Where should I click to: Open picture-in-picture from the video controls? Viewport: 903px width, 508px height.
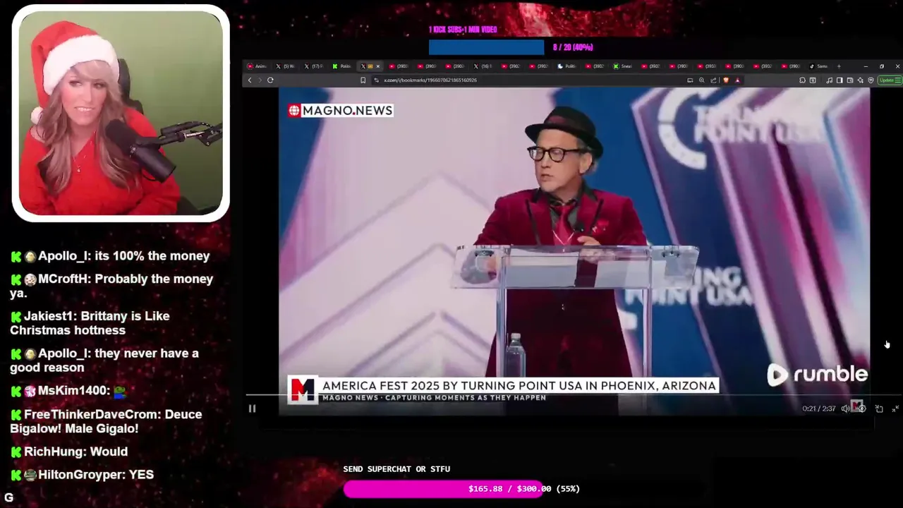click(879, 409)
